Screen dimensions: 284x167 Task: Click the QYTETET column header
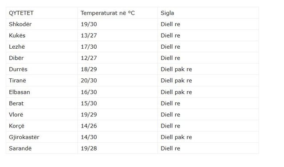coord(21,13)
